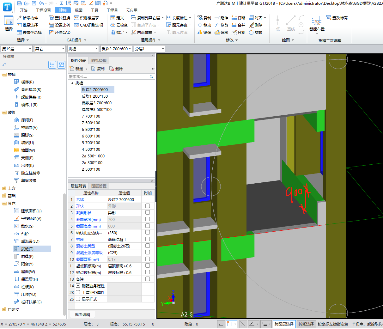
Task: Open the 反坎2 700*600 component dropdown
Action: pos(116,49)
